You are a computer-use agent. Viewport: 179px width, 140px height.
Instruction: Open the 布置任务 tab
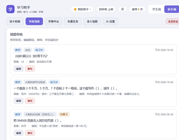(73, 21)
